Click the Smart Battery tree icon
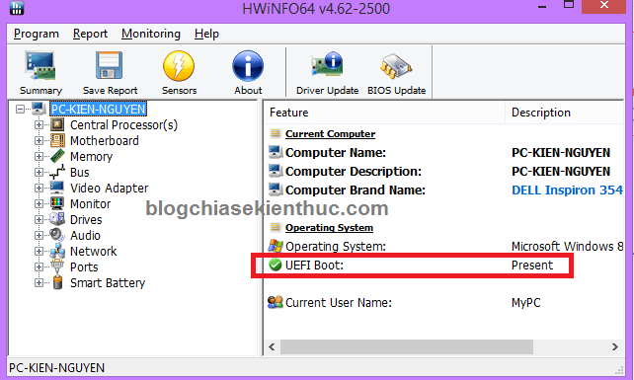 click(58, 282)
